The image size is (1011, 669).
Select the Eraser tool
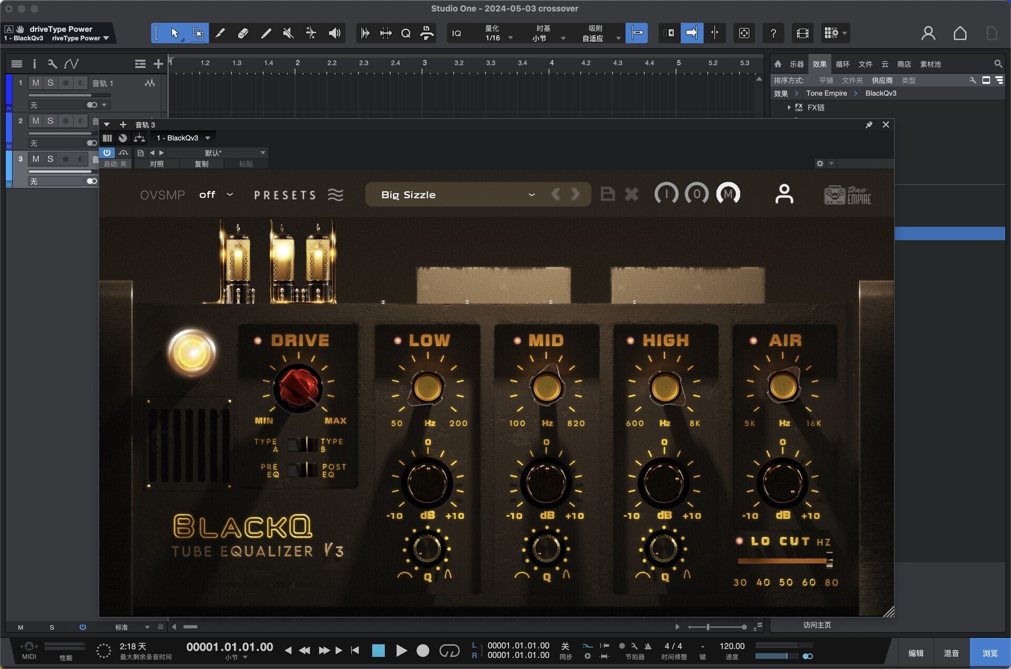243,33
